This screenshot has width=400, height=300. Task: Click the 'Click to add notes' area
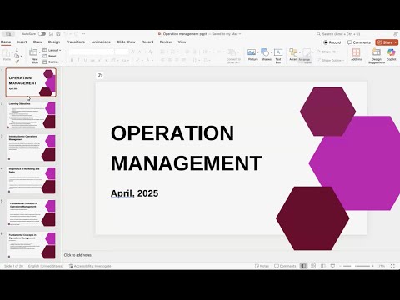coord(77,255)
